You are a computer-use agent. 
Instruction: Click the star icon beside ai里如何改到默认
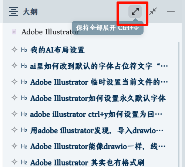point(14,65)
